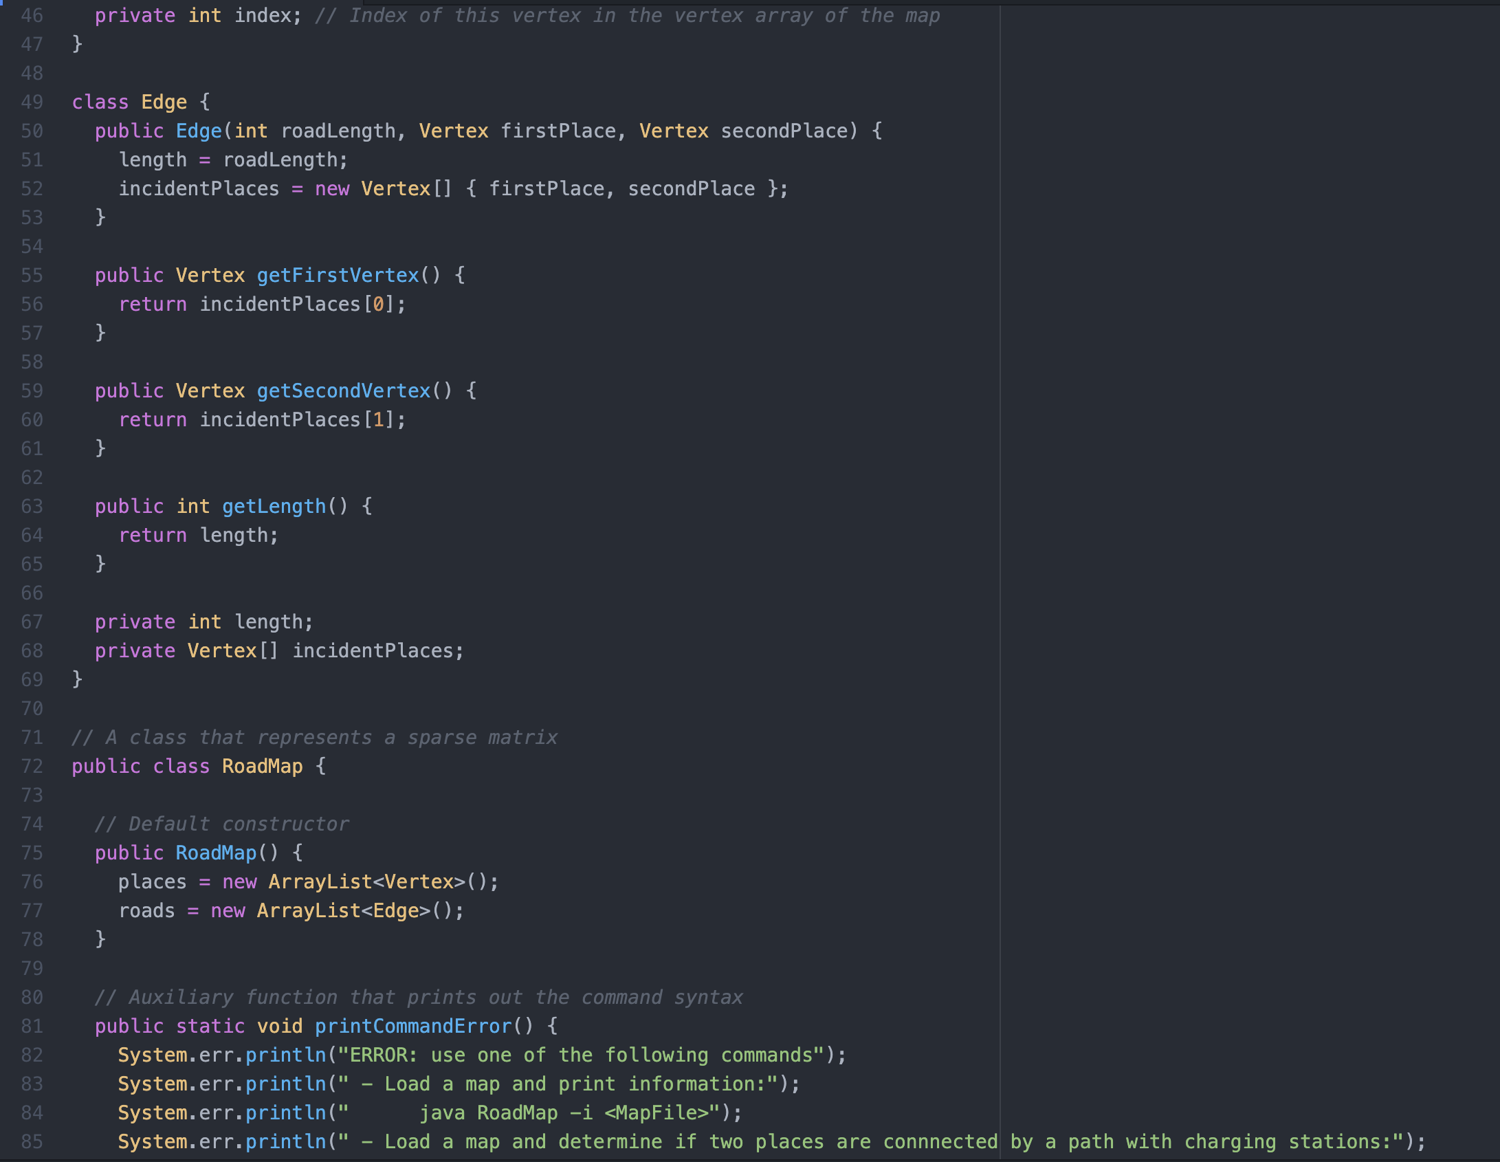
Task: Place cursor on getFirstVertex method name
Action: (x=338, y=276)
